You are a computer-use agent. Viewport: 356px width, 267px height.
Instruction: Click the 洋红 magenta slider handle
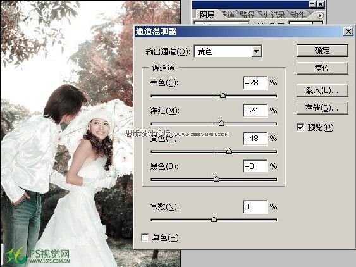tap(221, 123)
